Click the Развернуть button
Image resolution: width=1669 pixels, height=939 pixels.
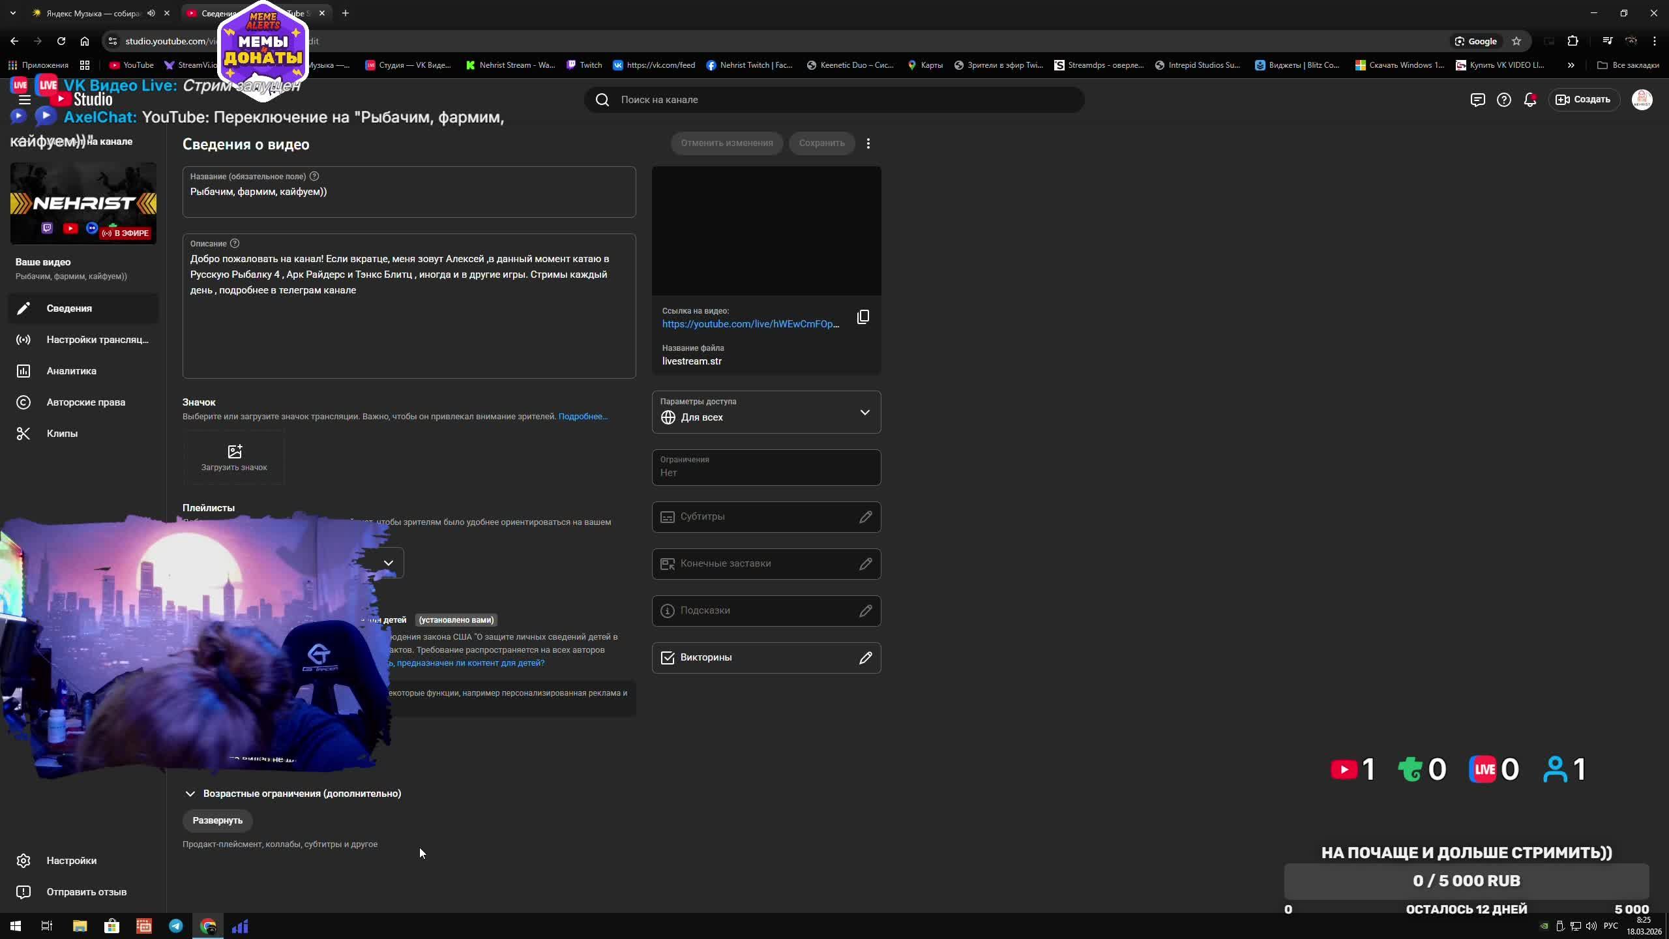(x=217, y=820)
